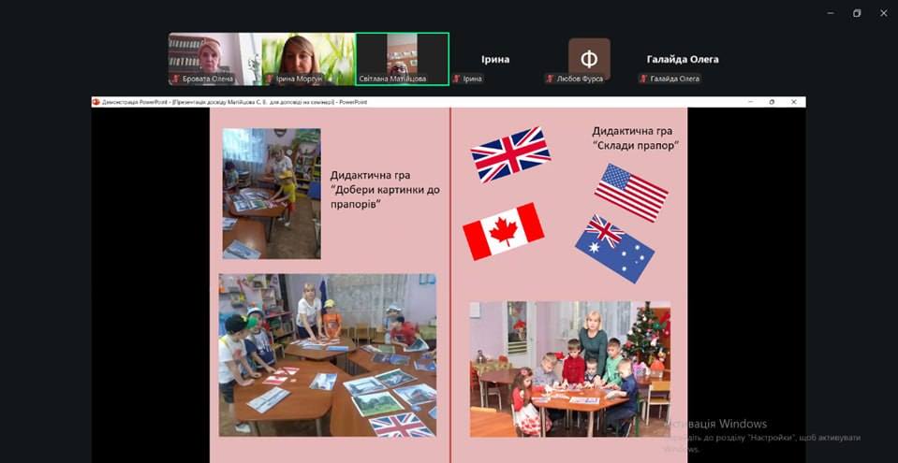The width and height of the screenshot is (898, 463).
Task: Click the muted mic icon next to Ірина Моргун
Action: click(269, 79)
